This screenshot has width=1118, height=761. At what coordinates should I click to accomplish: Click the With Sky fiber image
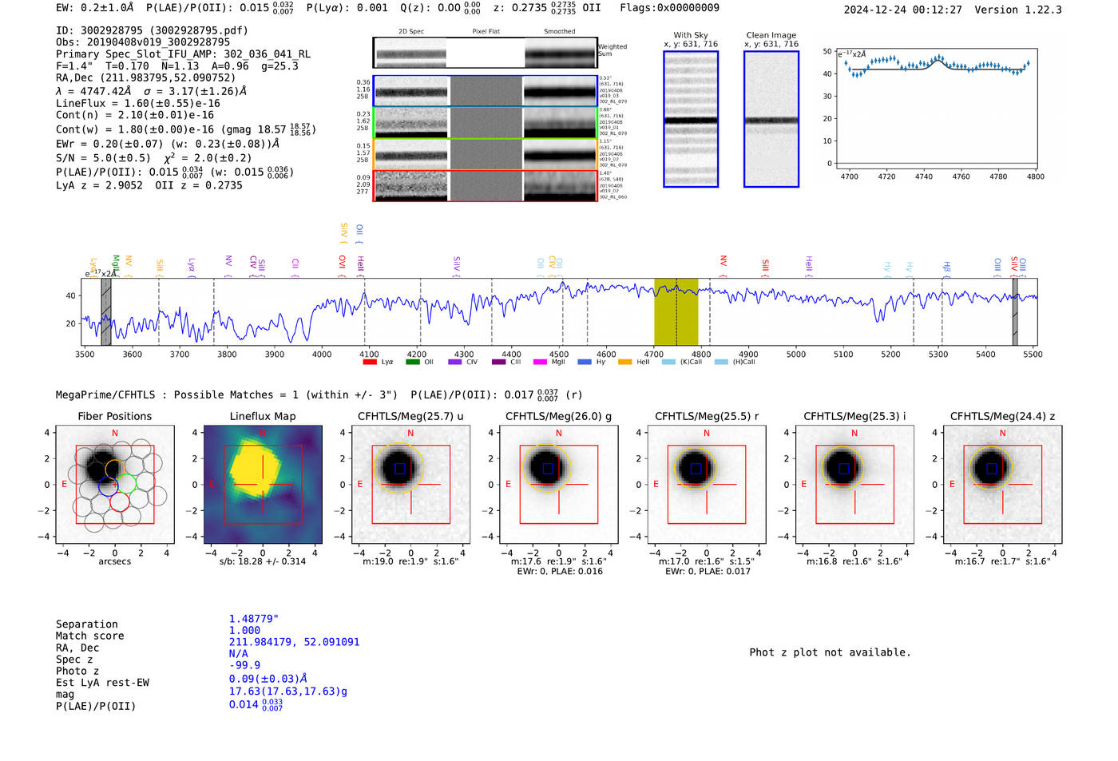[x=691, y=119]
